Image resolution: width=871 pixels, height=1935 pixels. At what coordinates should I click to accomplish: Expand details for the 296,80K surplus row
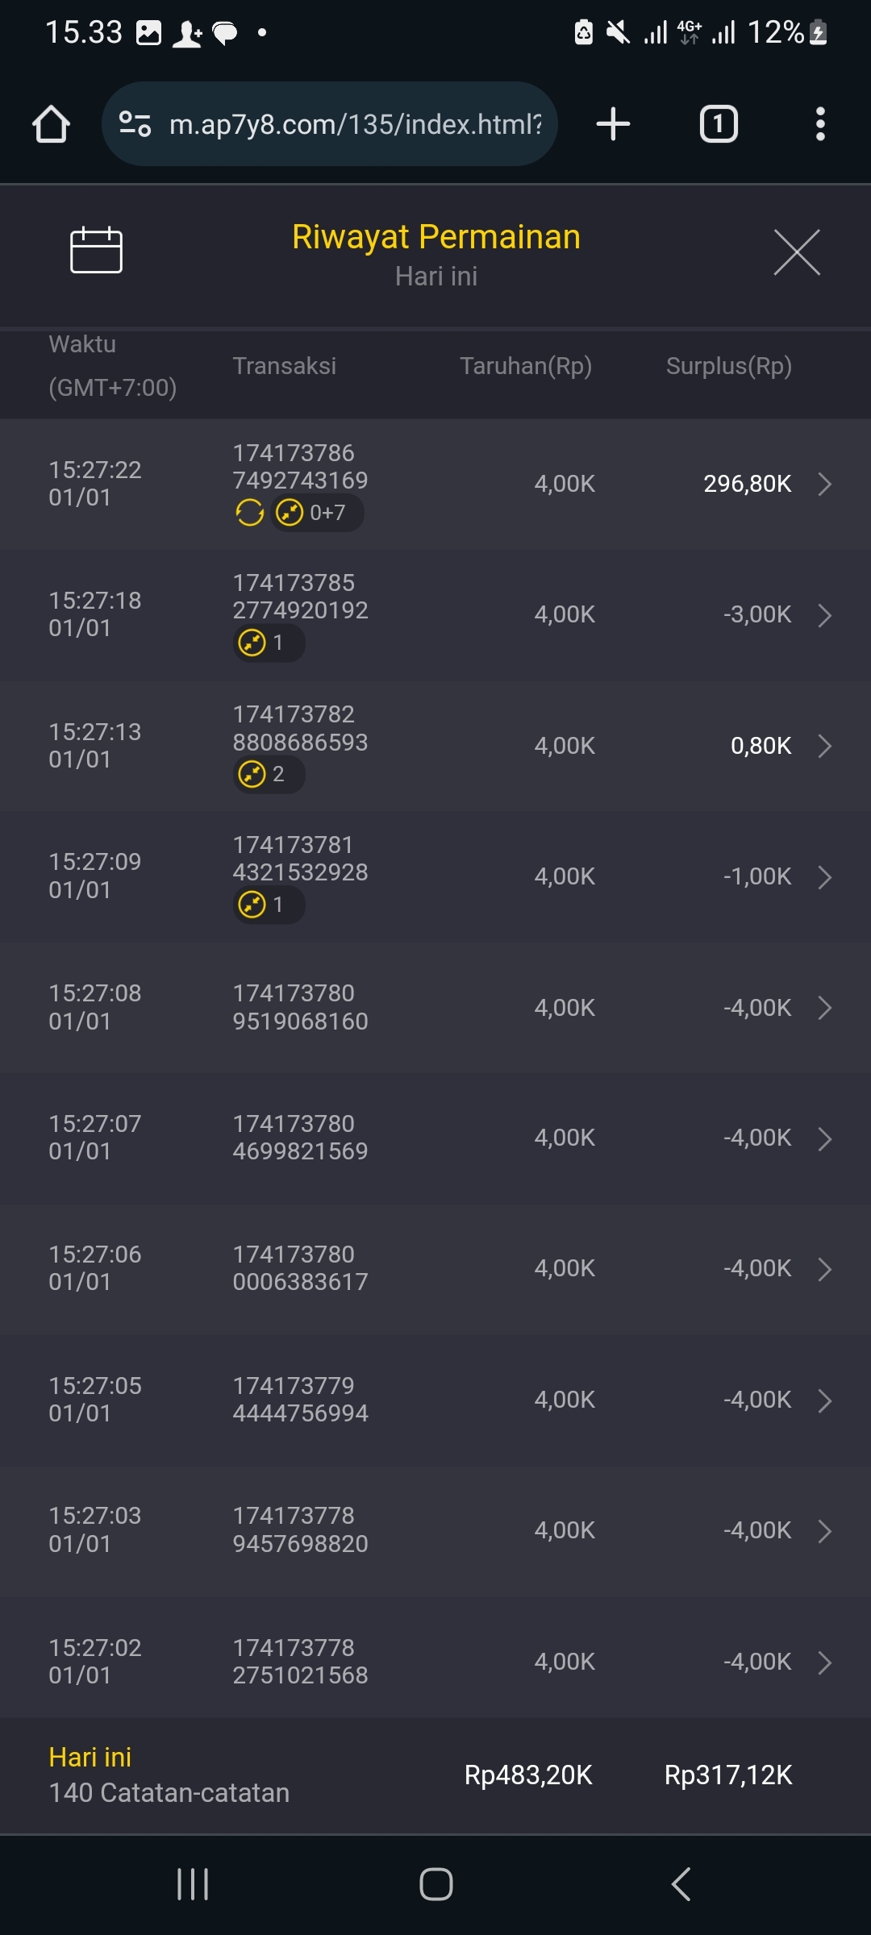823,484
